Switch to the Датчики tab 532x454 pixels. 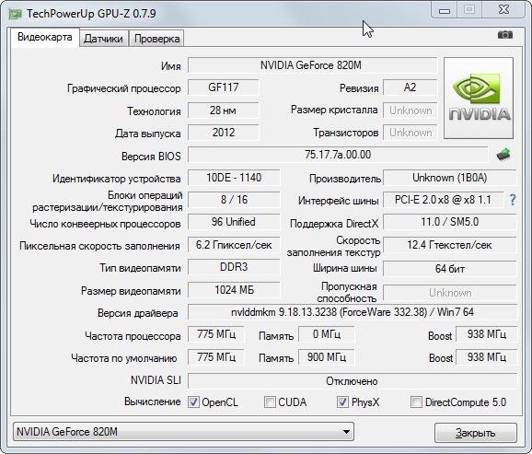(x=103, y=39)
